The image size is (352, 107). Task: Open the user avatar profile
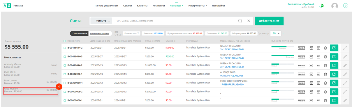335,6
